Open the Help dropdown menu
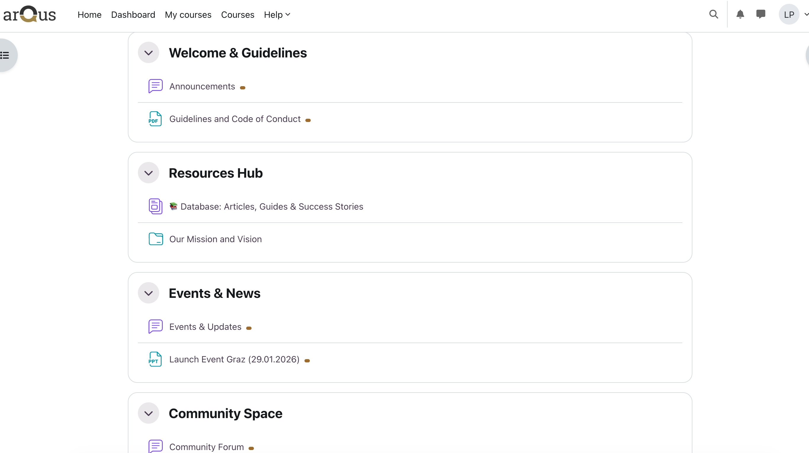 coord(277,15)
